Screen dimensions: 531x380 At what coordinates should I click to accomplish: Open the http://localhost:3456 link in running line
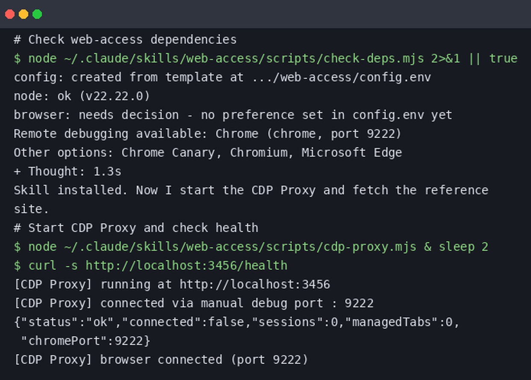(x=255, y=285)
